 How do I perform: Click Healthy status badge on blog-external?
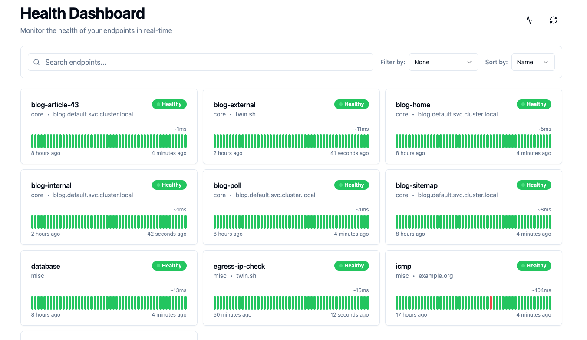point(351,104)
